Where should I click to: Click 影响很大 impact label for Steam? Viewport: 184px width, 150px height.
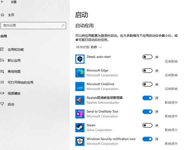tap(171, 130)
